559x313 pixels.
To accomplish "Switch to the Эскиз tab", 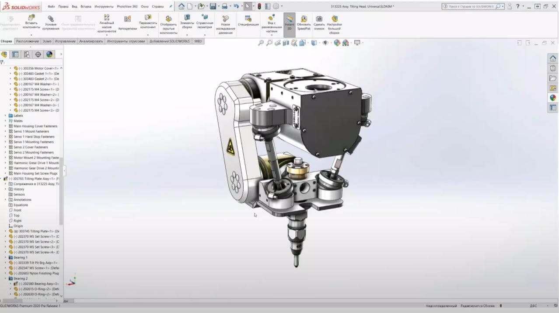I will point(46,41).
